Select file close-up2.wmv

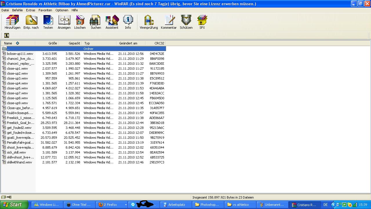(x=17, y=73)
